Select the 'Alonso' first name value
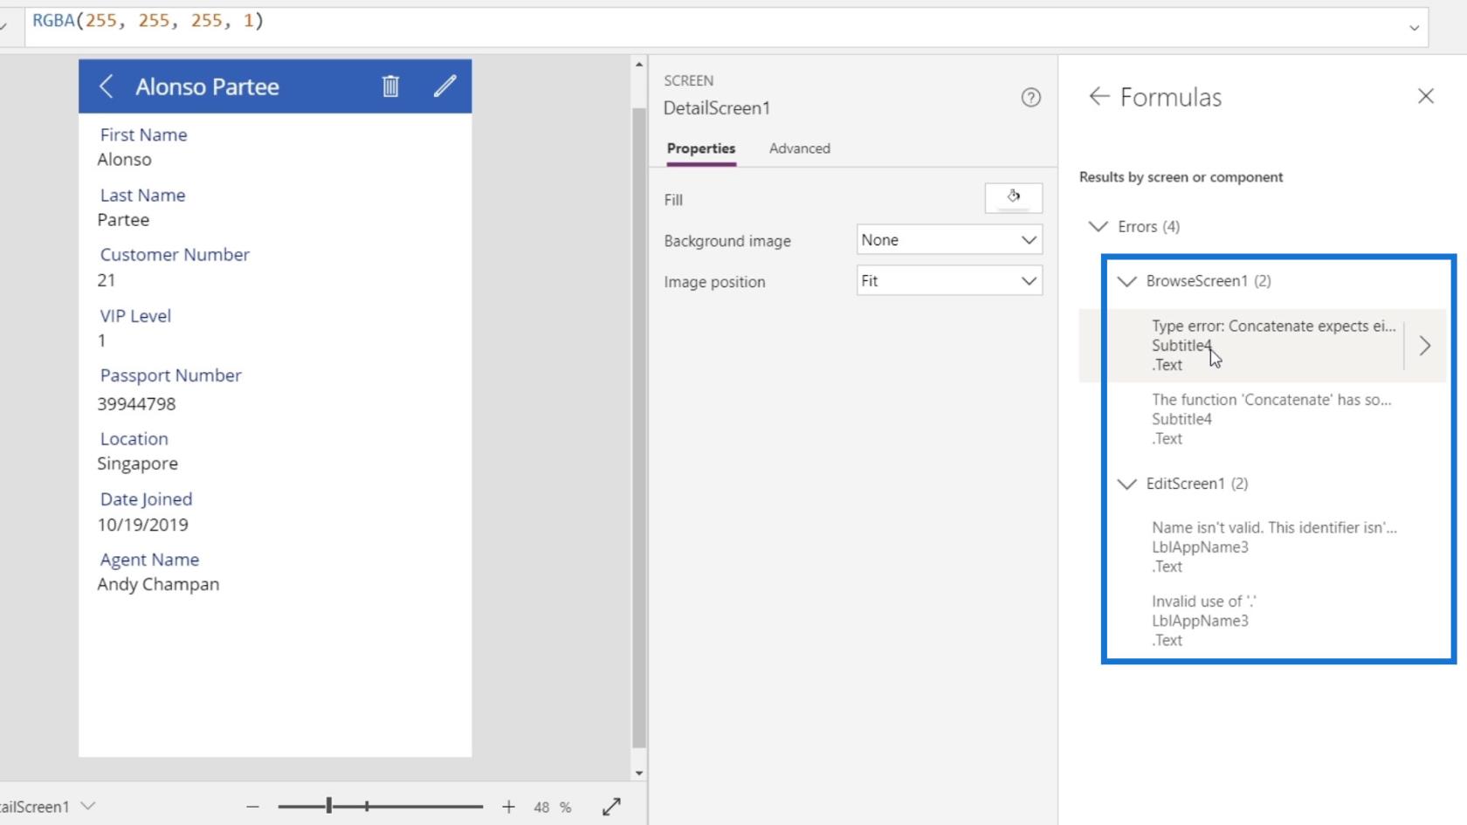Screen dimensions: 1467x825 coord(124,159)
